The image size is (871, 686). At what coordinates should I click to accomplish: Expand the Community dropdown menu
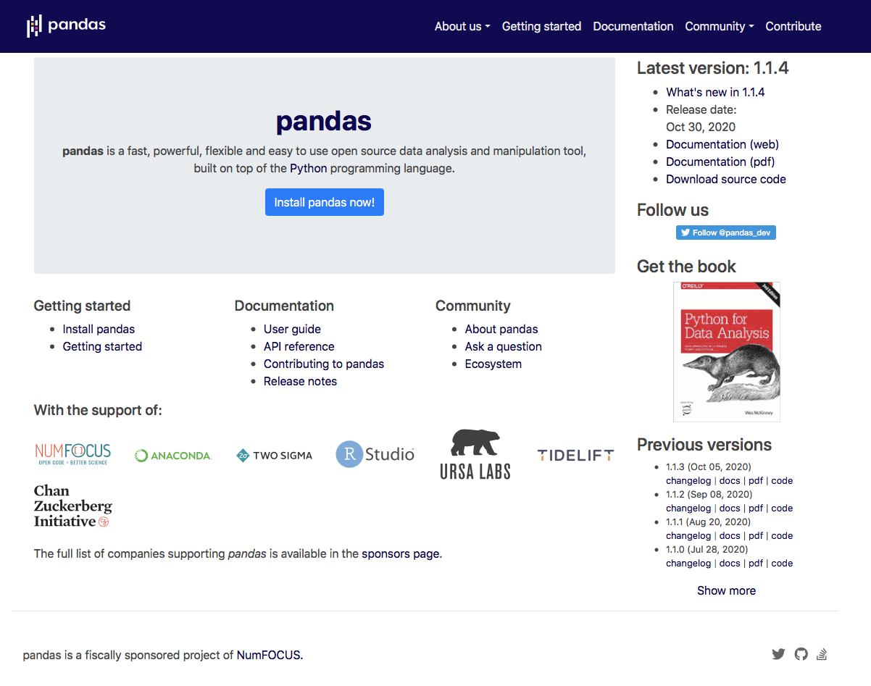(x=720, y=26)
